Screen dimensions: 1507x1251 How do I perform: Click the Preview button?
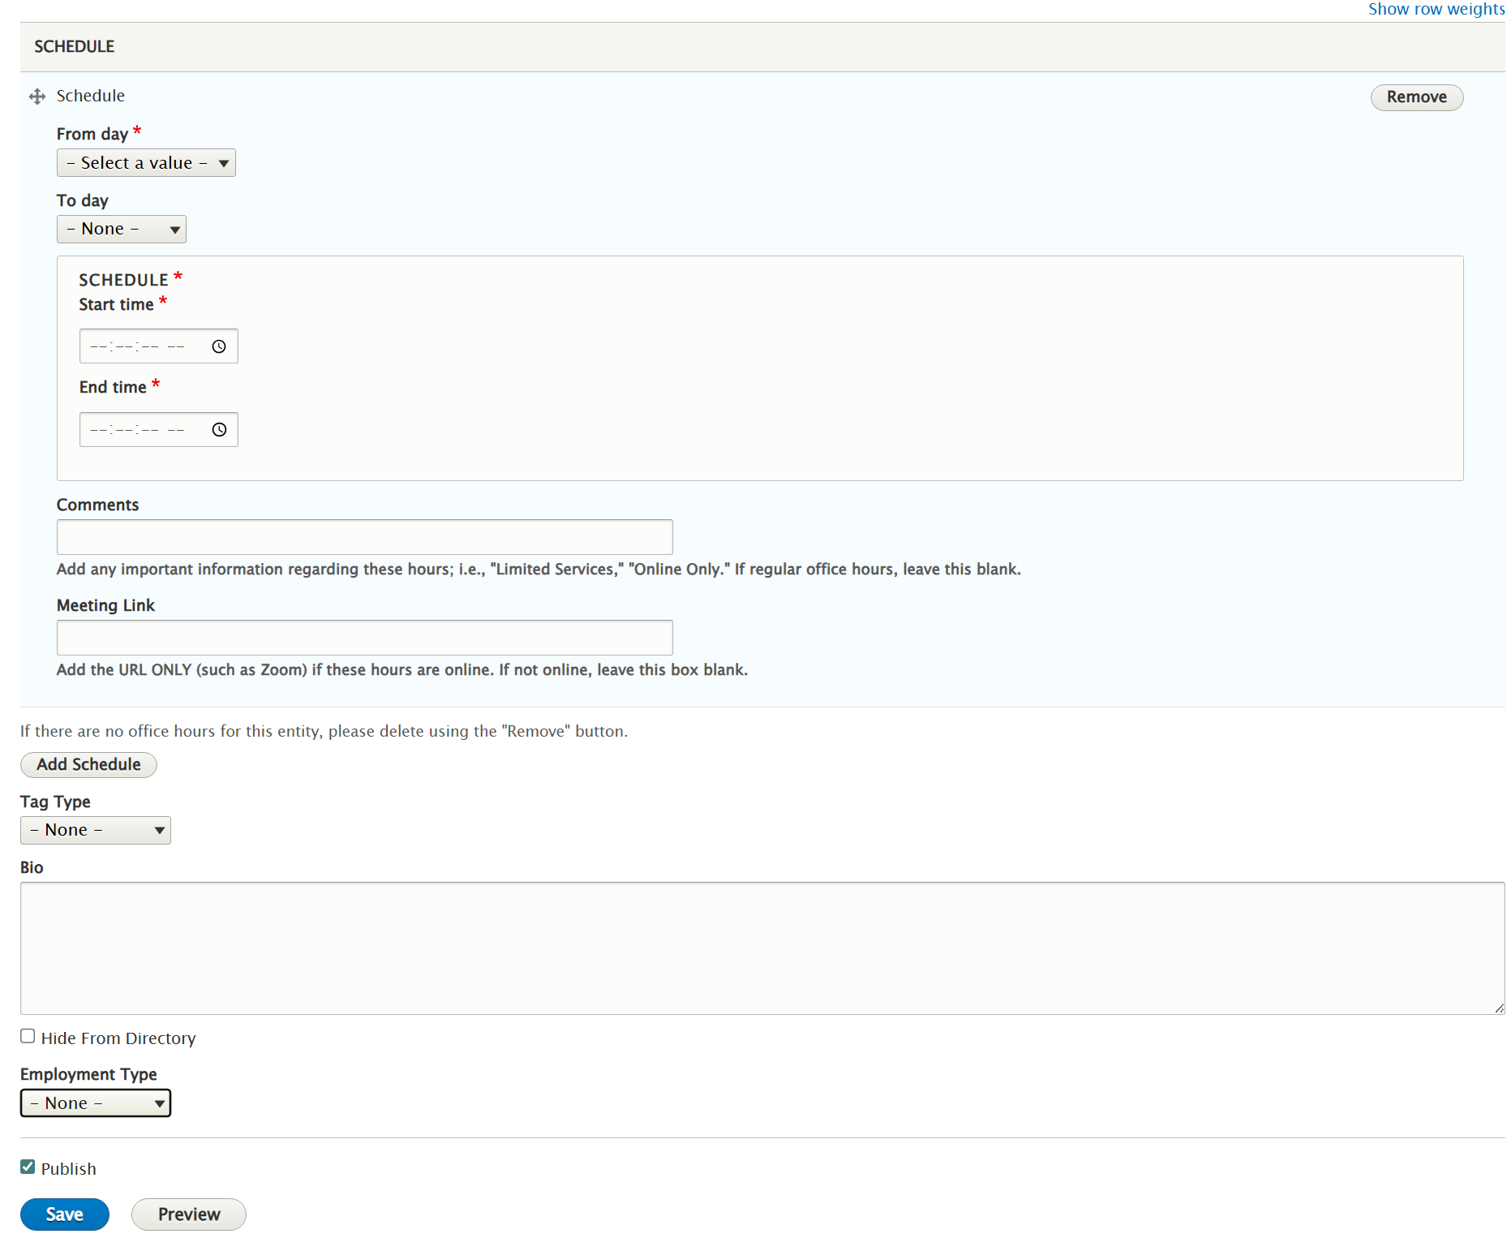point(188,1214)
